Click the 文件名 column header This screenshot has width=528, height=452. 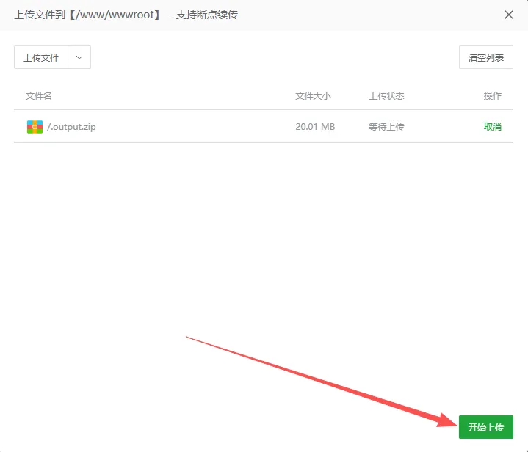click(39, 96)
